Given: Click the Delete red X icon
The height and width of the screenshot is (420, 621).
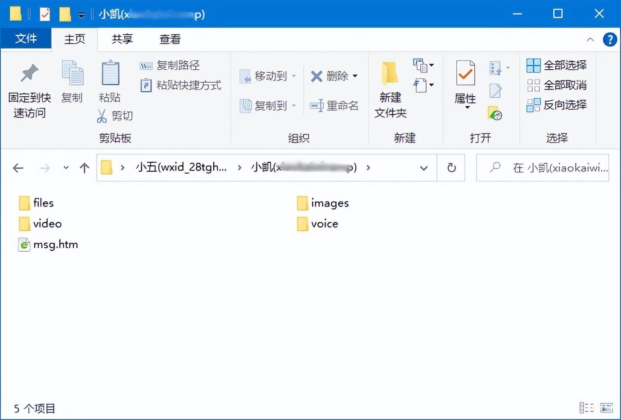Looking at the screenshot, I should pos(317,76).
